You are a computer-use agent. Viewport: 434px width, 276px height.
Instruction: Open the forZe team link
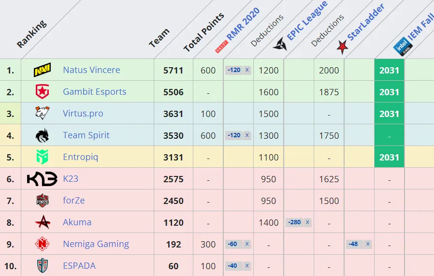[x=74, y=201]
